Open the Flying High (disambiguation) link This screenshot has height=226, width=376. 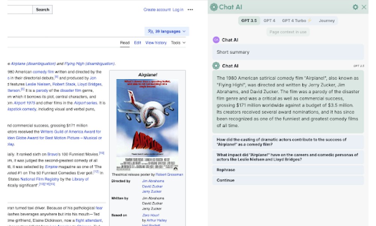click(x=90, y=64)
